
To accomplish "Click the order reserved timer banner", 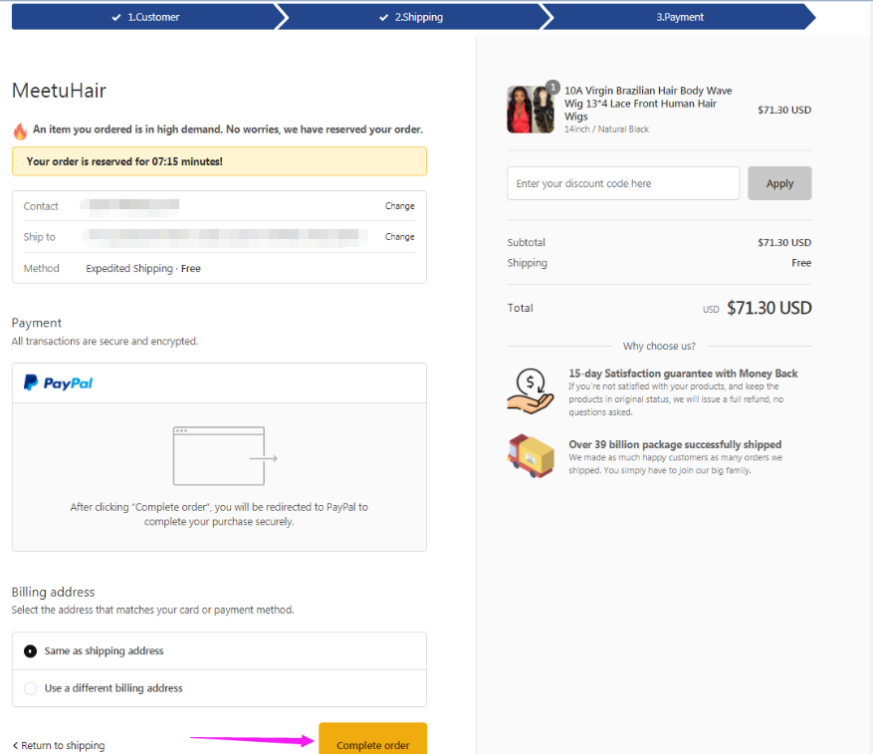I will pos(219,161).
